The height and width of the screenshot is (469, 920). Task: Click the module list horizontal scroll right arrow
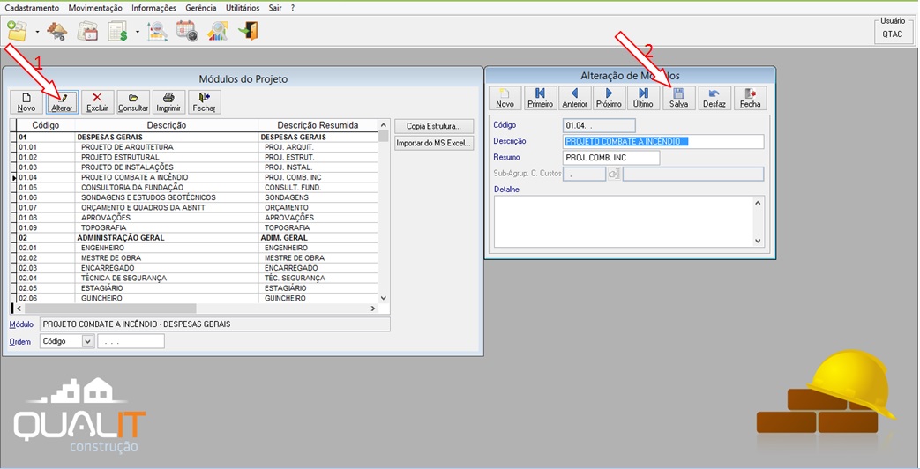tap(372, 309)
